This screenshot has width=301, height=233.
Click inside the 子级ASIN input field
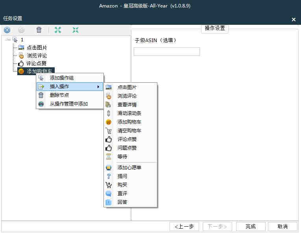(167, 52)
